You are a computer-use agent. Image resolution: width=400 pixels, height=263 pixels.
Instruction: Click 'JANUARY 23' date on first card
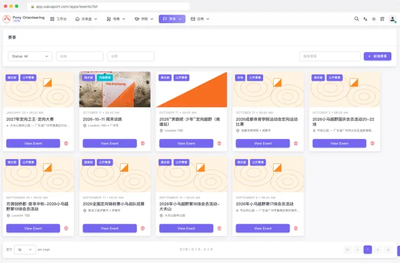click(x=16, y=113)
